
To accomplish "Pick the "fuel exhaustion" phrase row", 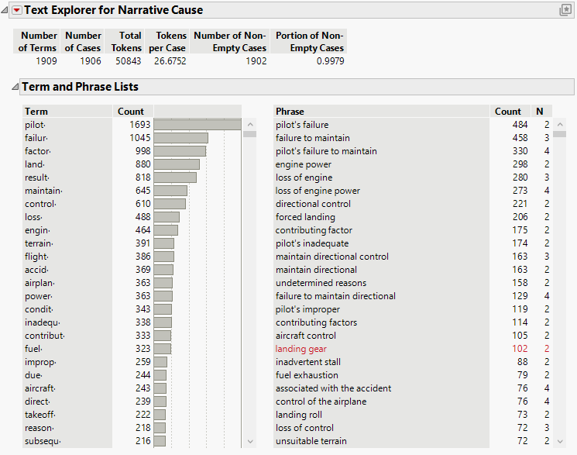I will coord(307,375).
